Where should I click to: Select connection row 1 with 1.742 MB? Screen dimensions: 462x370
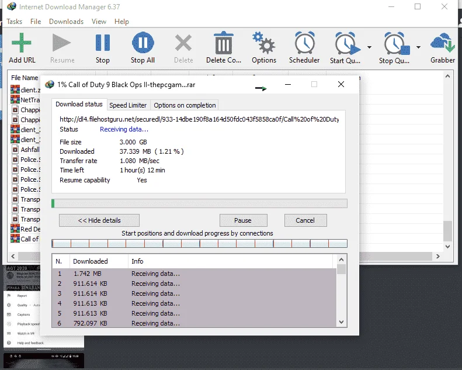coord(194,274)
